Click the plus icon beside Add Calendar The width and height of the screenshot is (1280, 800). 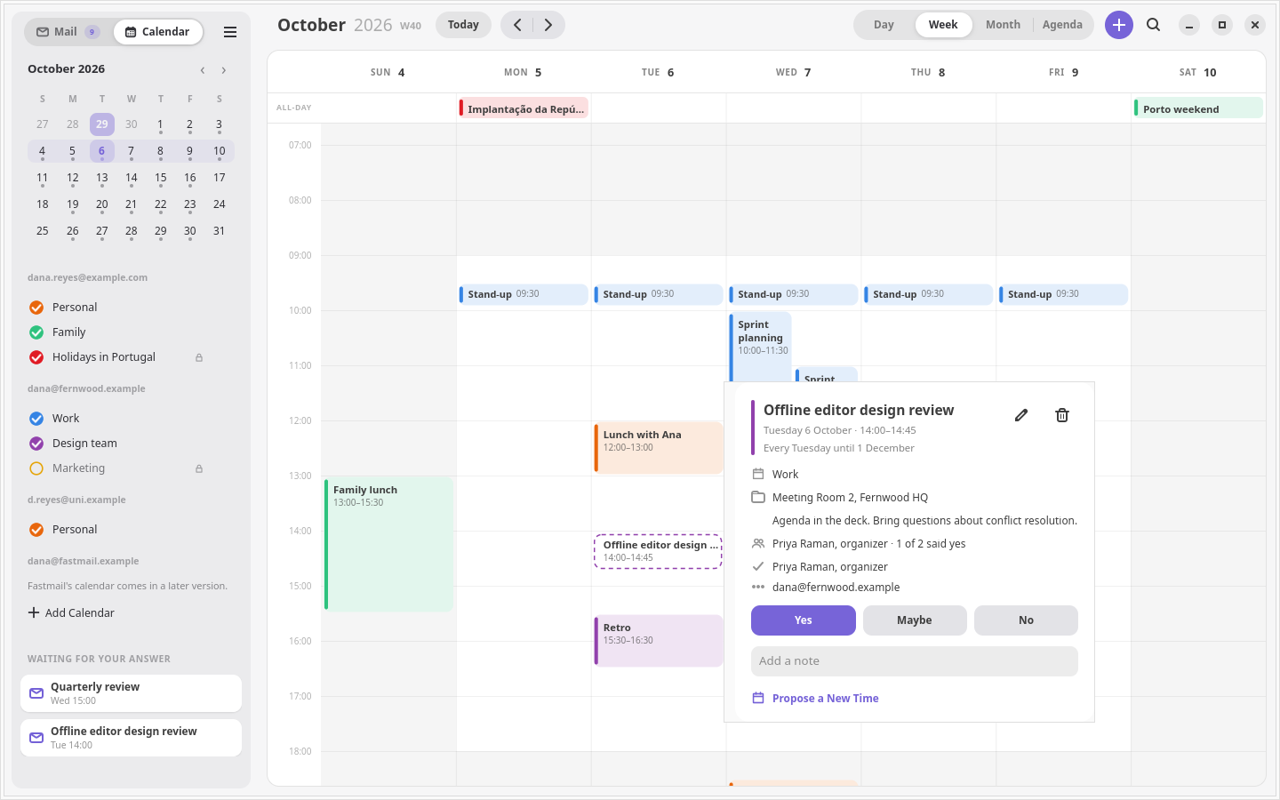pos(34,612)
